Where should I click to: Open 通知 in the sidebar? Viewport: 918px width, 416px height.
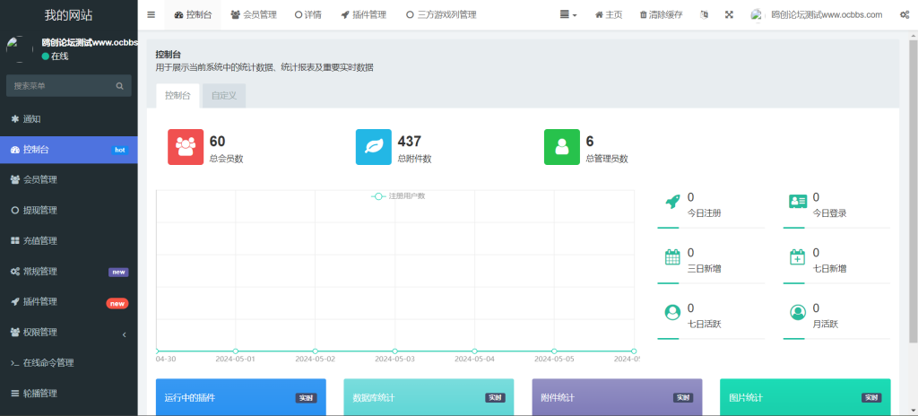click(68, 119)
